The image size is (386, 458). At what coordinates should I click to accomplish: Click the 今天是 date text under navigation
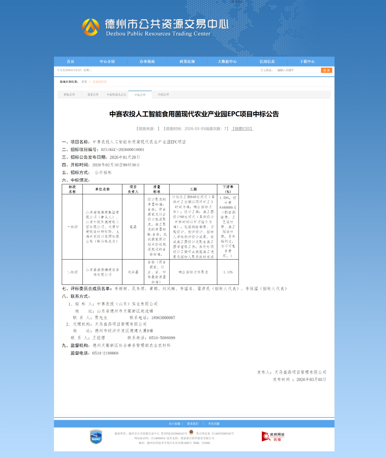pyautogui.click(x=74, y=70)
